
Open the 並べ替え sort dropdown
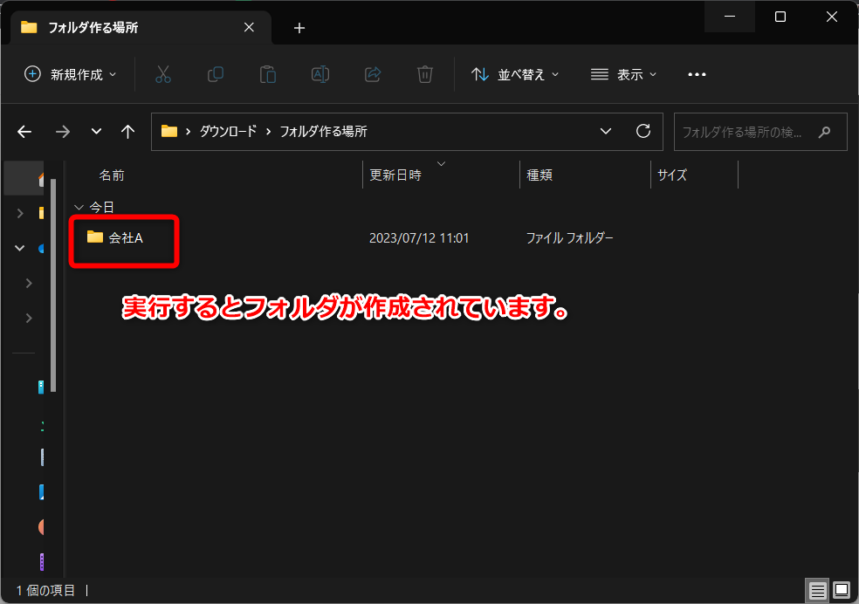point(515,74)
